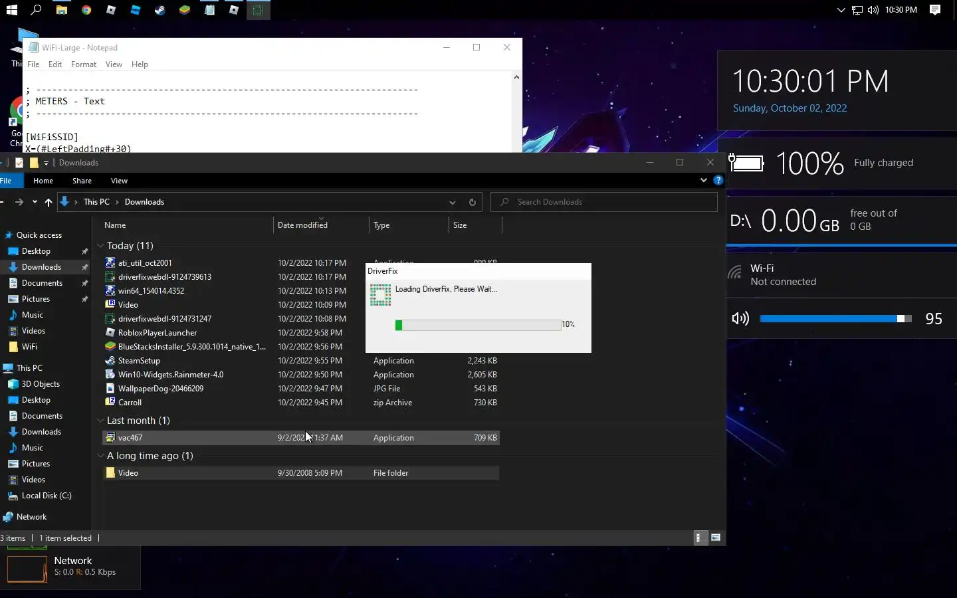
Task: Open File menu in Notepad
Action: (33, 64)
